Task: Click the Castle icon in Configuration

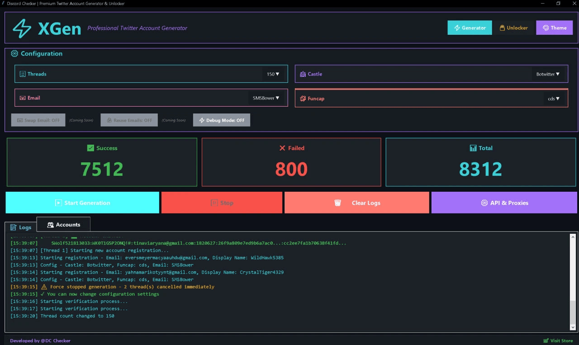Action: (302, 74)
